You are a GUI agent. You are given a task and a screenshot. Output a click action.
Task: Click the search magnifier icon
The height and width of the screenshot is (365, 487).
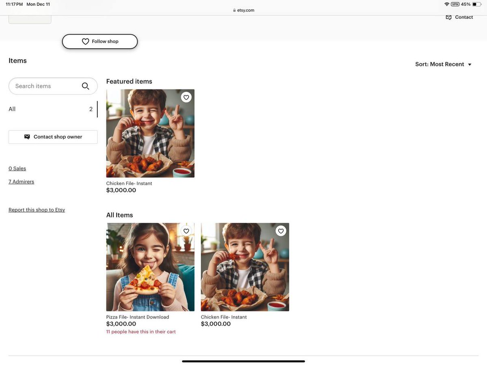85,86
